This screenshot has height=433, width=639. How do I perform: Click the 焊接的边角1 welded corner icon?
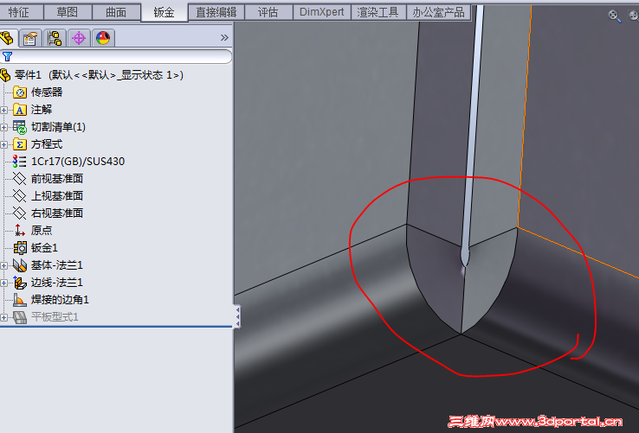[x=20, y=300]
